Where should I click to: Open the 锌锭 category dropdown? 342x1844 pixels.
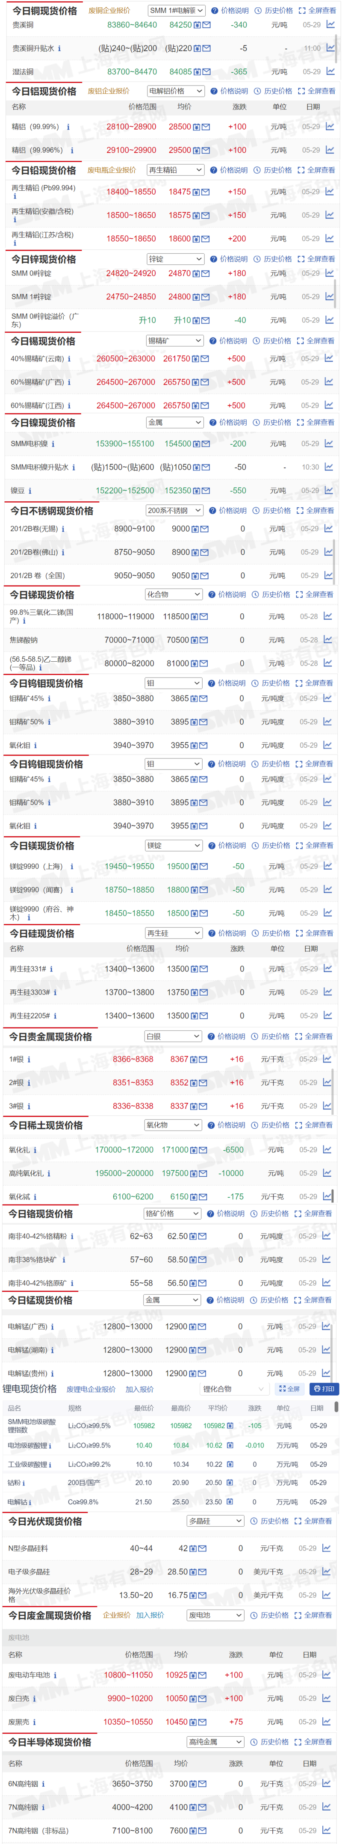(176, 259)
